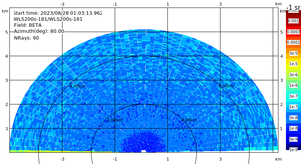Click the bottom axis tick label 1
Screen dimensions: 301x164
(167, 159)
